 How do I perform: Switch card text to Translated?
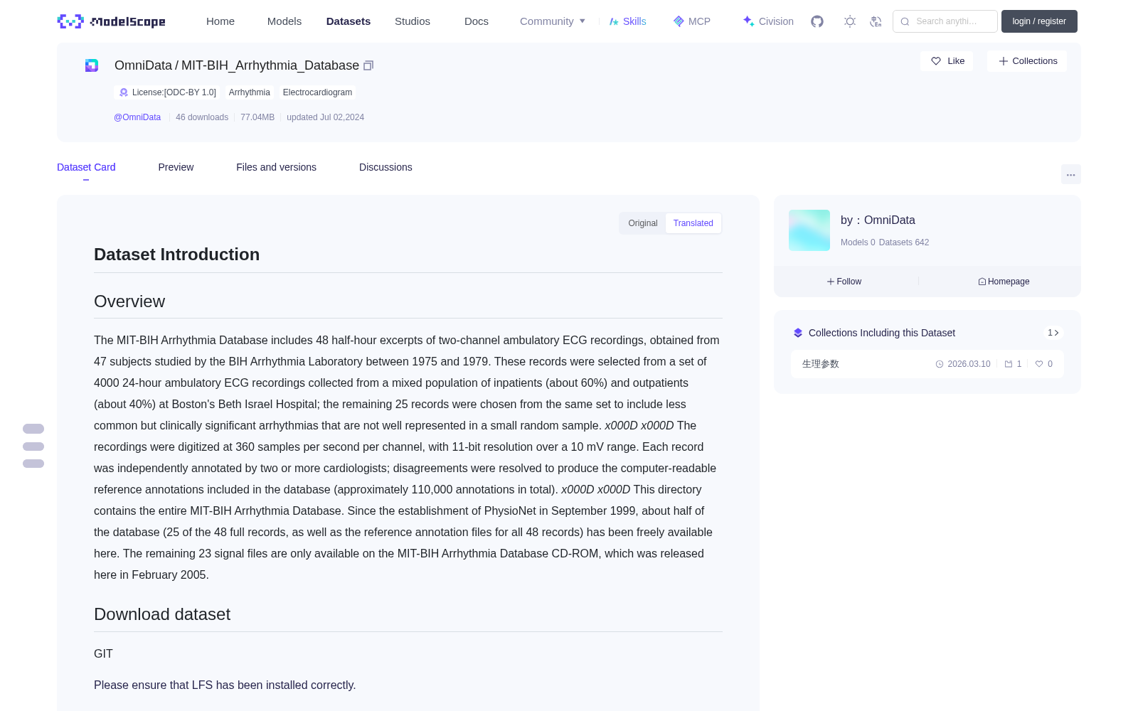pyautogui.click(x=693, y=223)
